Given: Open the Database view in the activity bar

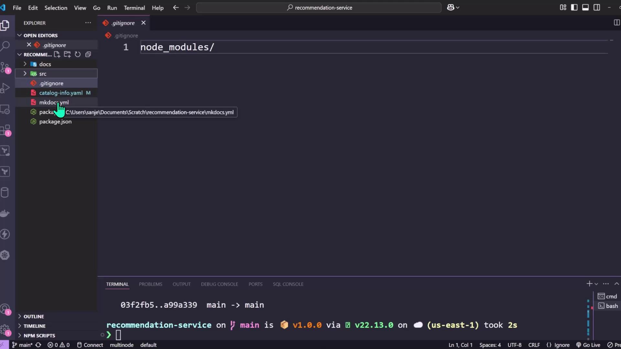Looking at the screenshot, I should pyautogui.click(x=5, y=193).
